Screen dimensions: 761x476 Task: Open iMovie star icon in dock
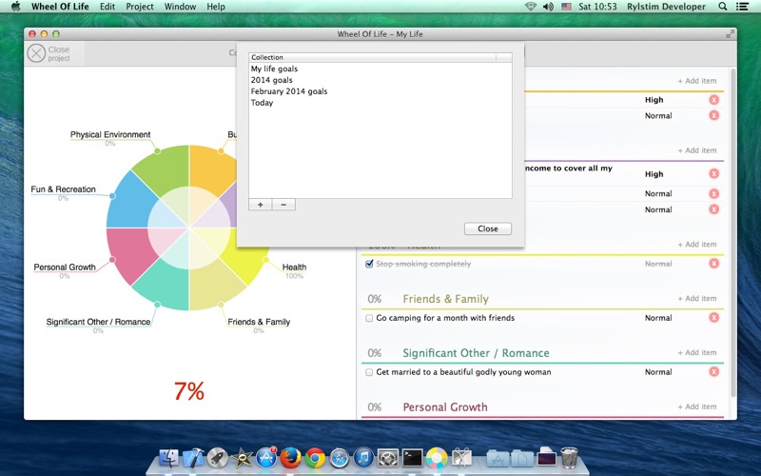[x=242, y=458]
